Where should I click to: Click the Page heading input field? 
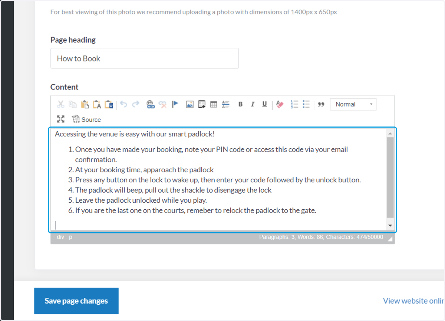[145, 58]
